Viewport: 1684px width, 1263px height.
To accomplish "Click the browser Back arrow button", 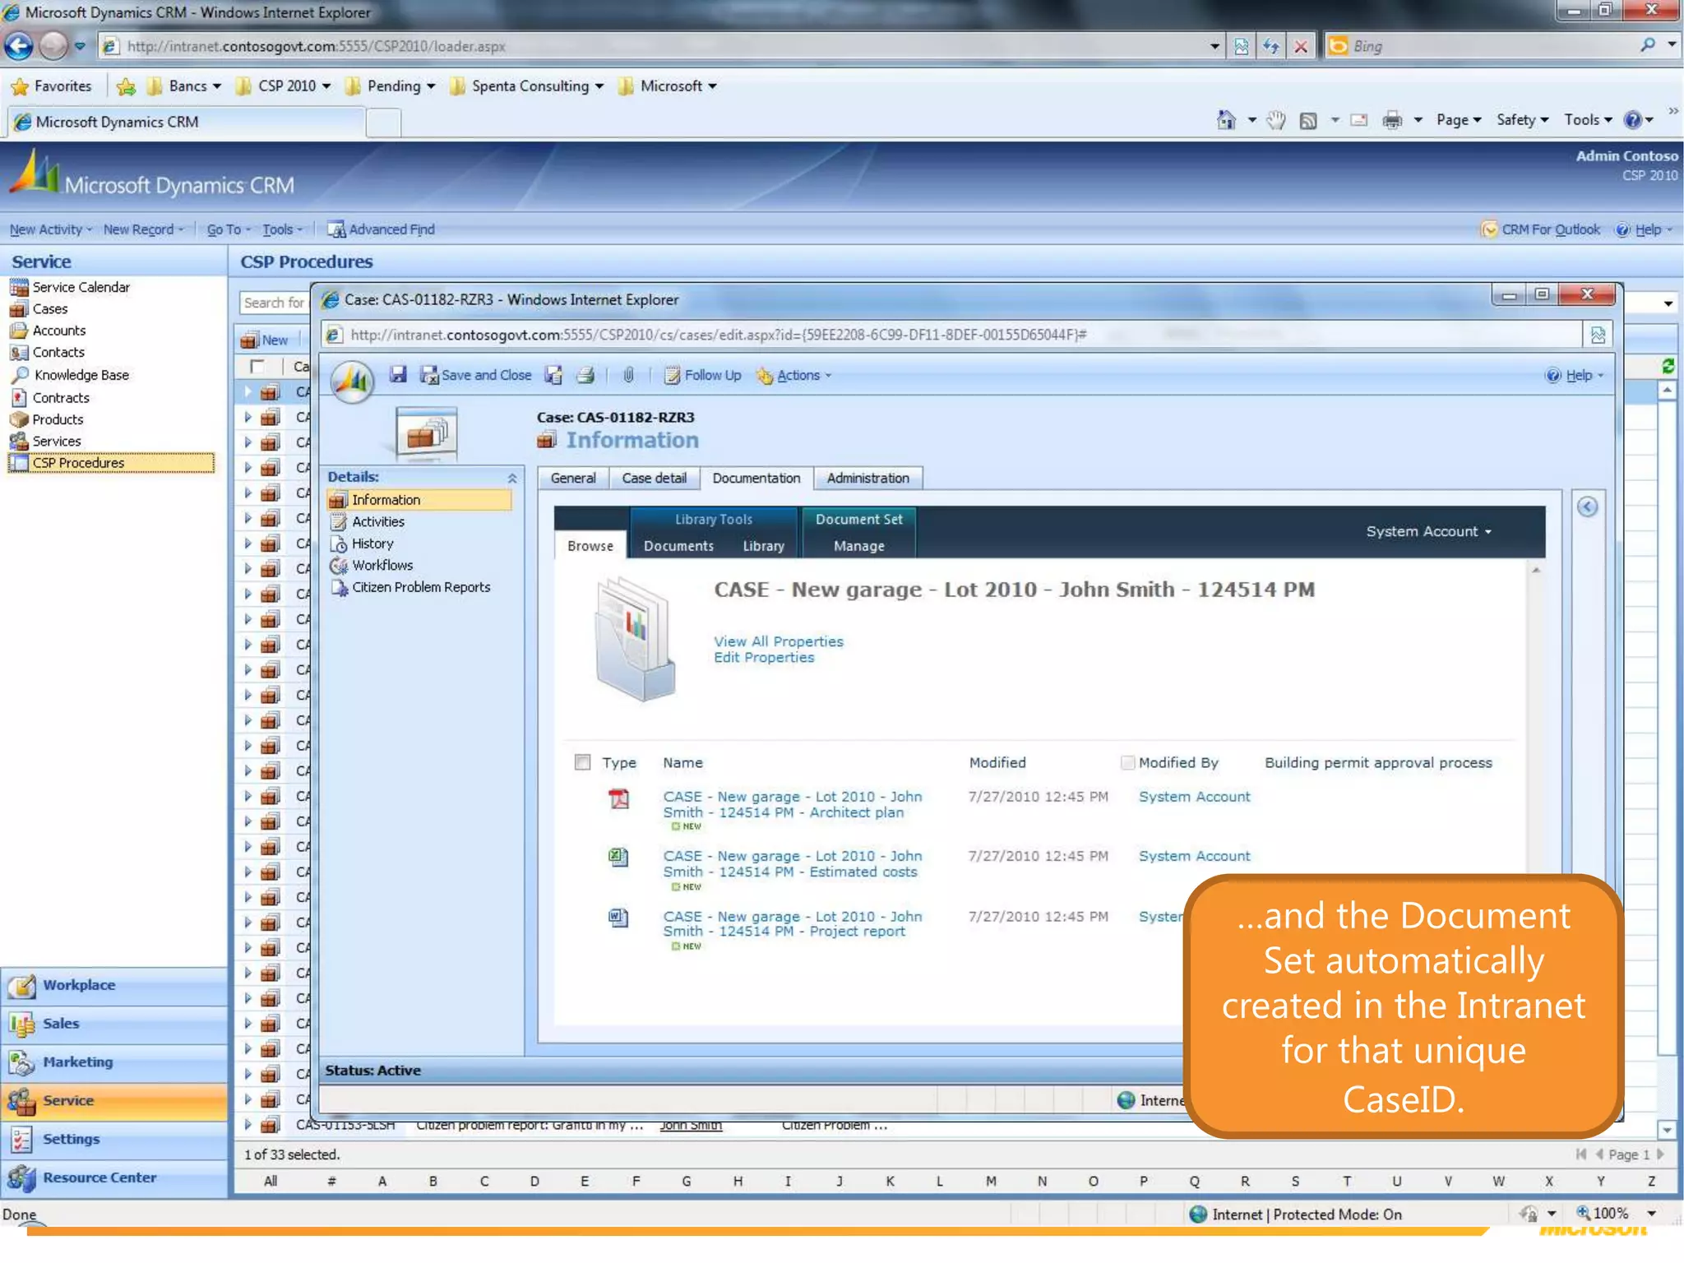I will pos(19,46).
